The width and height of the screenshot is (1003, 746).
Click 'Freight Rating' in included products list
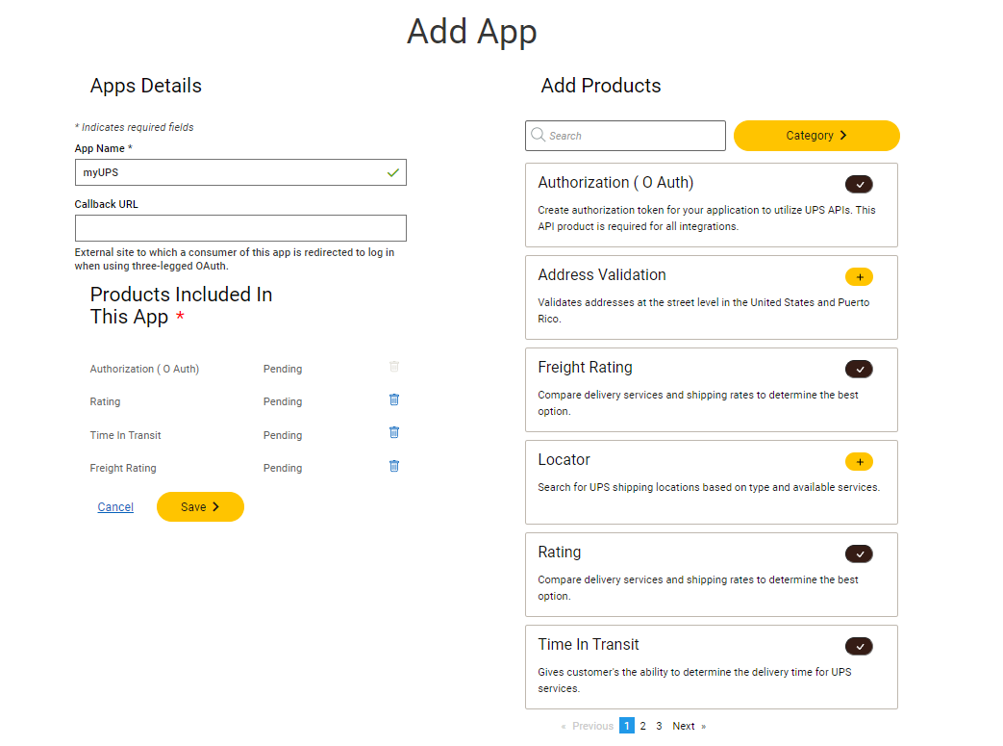pyautogui.click(x=123, y=468)
